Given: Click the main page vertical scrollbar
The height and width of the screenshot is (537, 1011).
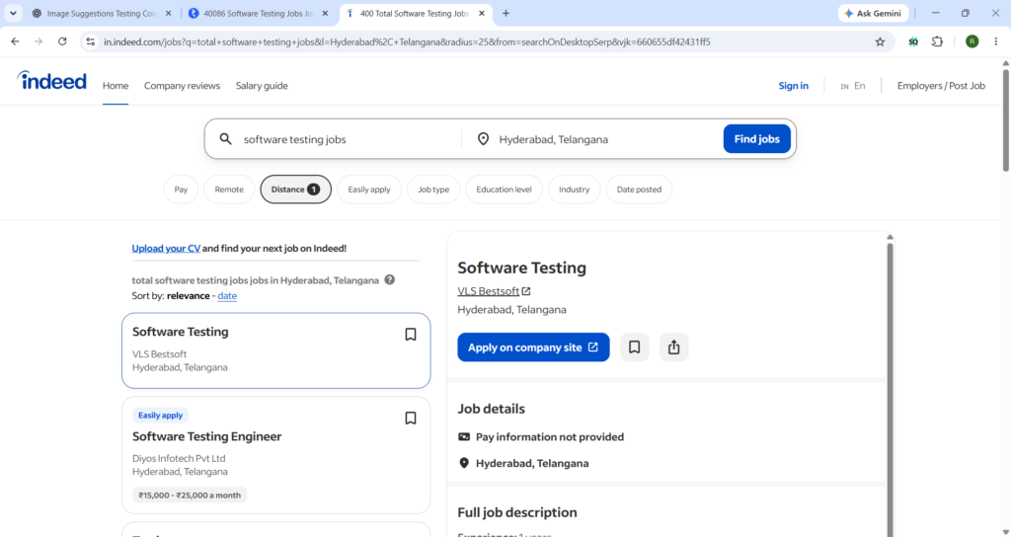Looking at the screenshot, I should click(1006, 120).
